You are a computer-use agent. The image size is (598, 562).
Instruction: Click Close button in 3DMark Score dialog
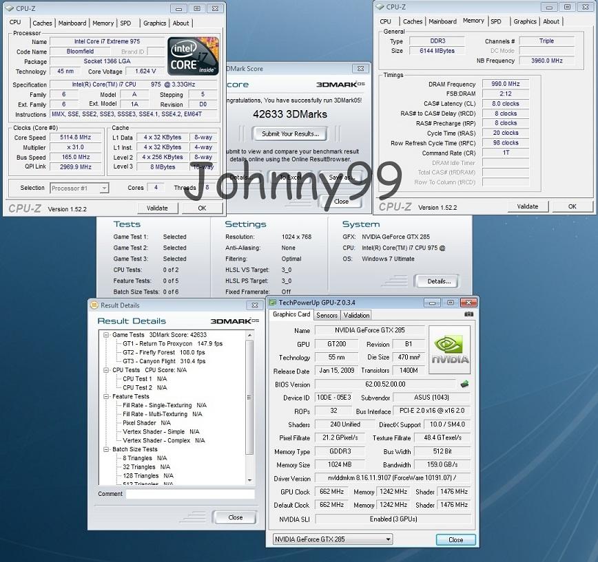pyautogui.click(x=341, y=202)
